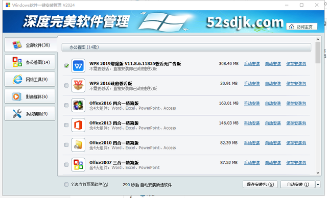Click the Office2007 三合一精简版 title

pos(114,163)
